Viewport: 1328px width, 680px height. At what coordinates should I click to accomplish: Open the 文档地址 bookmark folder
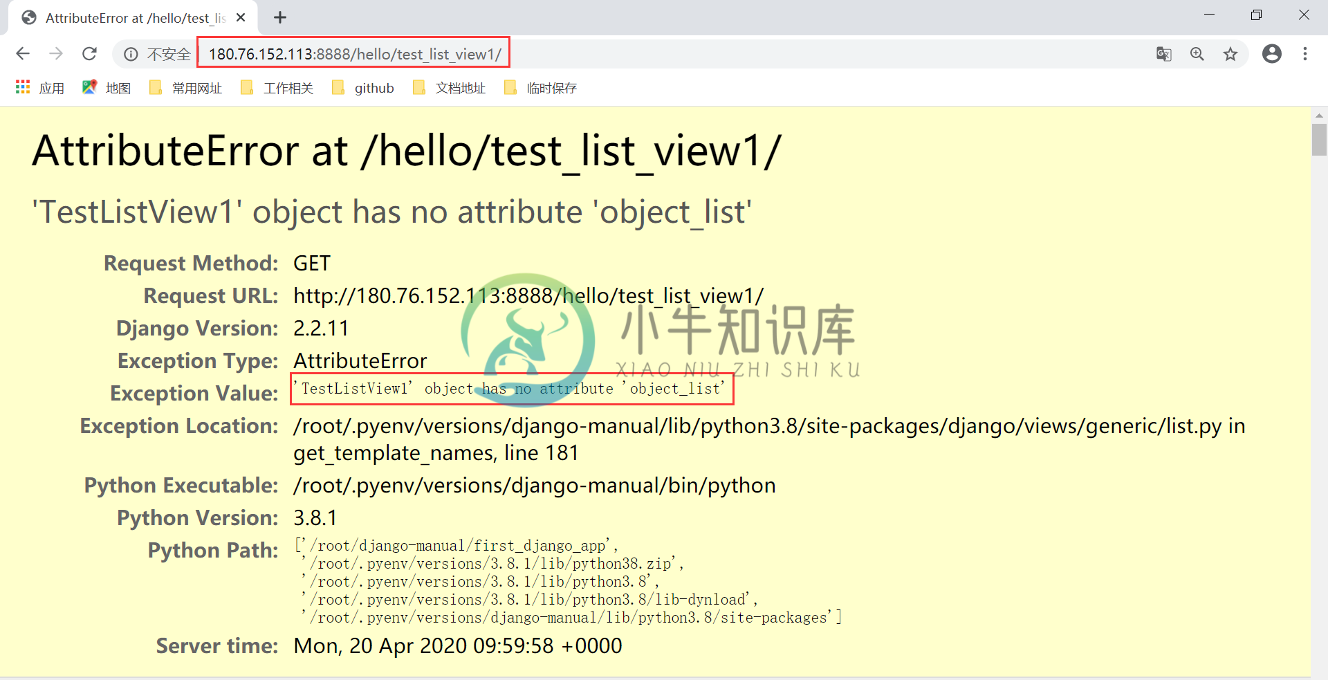(449, 88)
